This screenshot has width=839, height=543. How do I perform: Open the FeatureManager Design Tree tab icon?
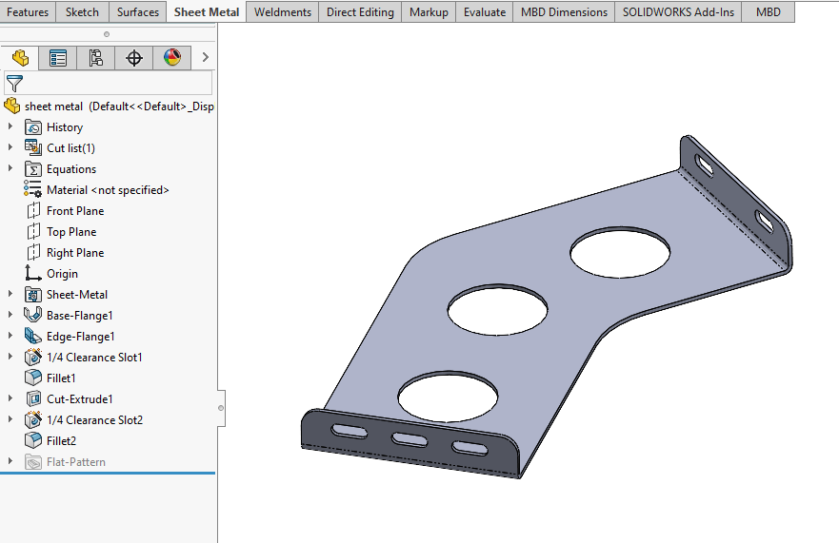20,58
